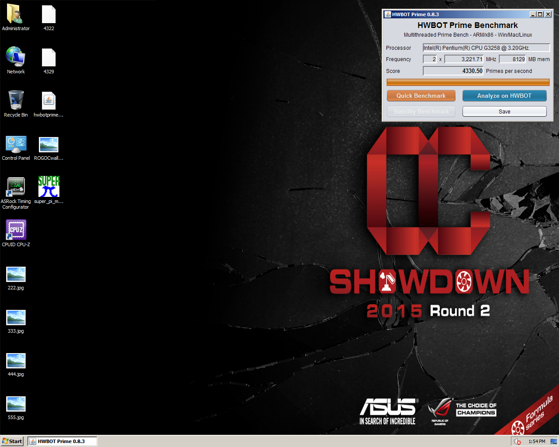Minimize the HWBOT Prime window

[533, 14]
